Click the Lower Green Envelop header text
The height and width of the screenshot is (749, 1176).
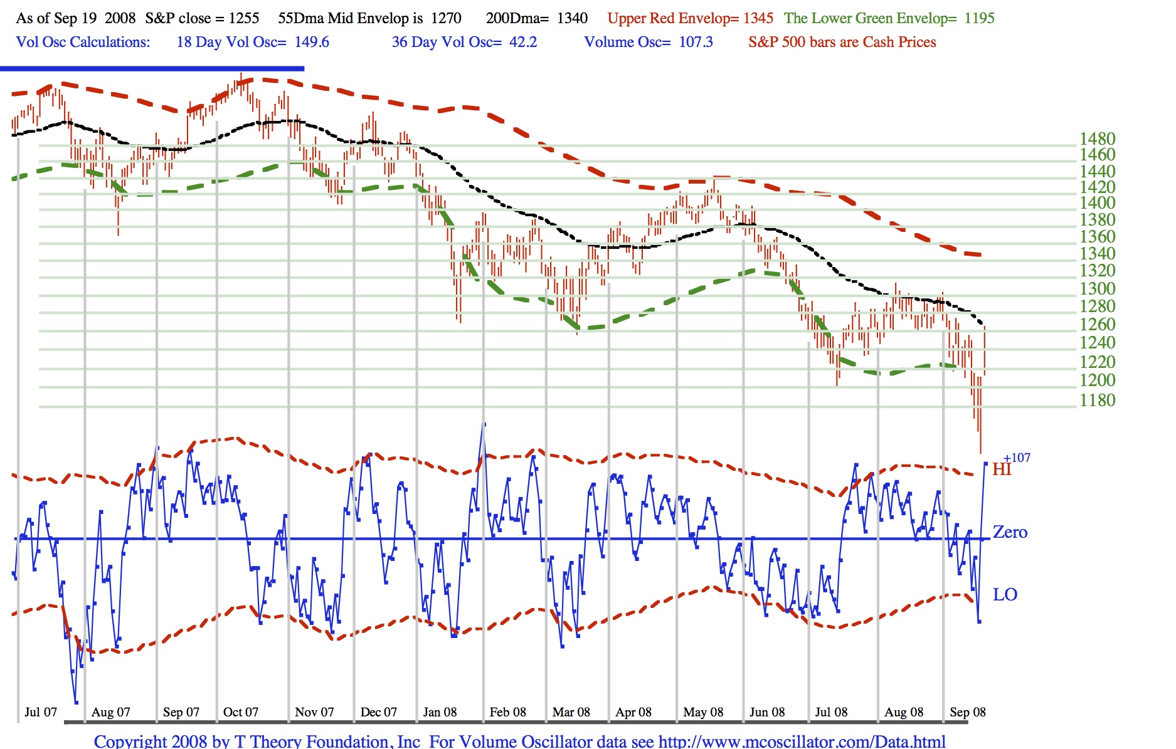(x=889, y=18)
